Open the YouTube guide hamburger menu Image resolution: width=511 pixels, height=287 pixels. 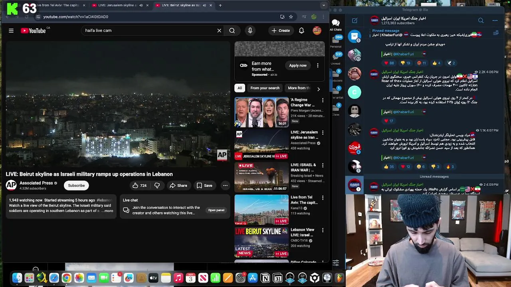click(11, 30)
